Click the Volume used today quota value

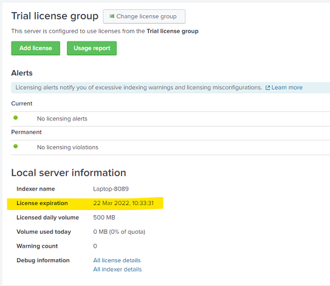[x=119, y=232]
